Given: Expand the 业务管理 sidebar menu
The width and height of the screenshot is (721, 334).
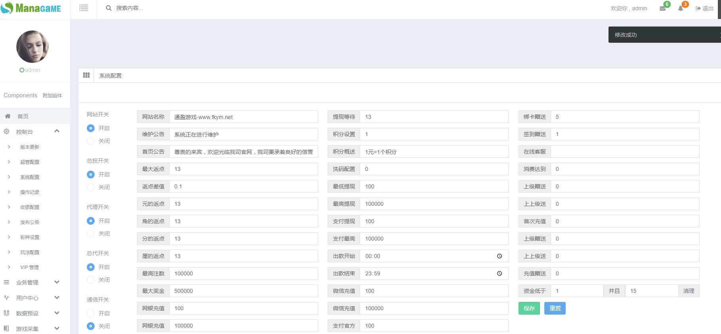Looking at the screenshot, I should pos(57,282).
